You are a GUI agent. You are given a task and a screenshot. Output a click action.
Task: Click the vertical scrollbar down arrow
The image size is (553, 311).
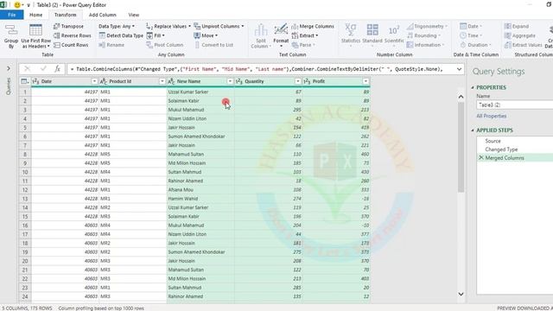click(x=461, y=294)
